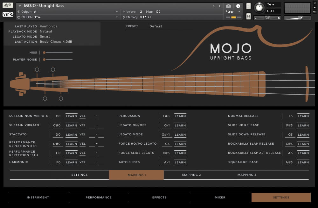
Task: Switch to the Mapping 3 tab
Action: pyautogui.click(x=247, y=175)
